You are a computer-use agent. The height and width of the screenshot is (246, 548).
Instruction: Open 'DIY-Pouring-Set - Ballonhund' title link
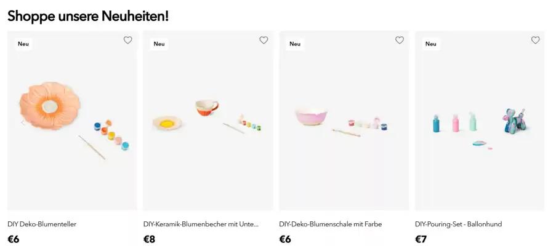click(459, 224)
